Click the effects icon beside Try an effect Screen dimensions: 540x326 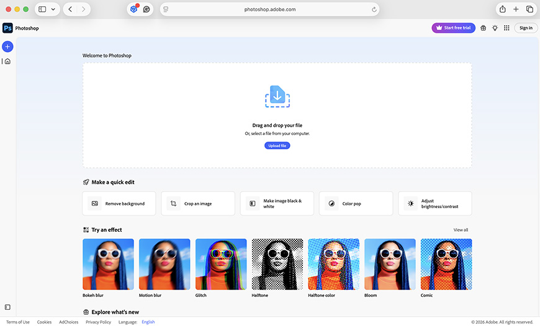pyautogui.click(x=86, y=230)
